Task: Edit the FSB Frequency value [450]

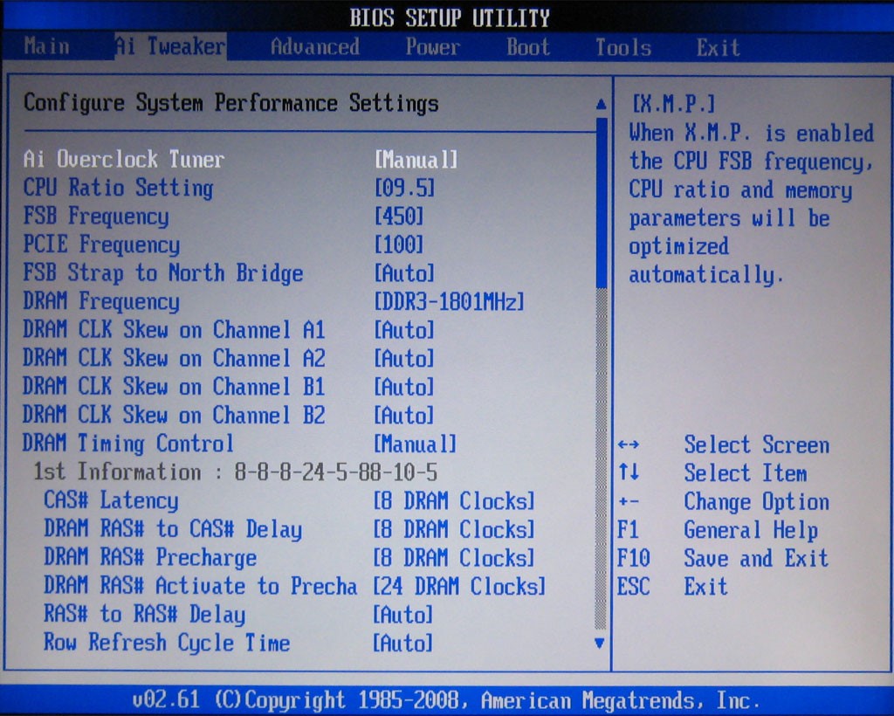Action: point(398,216)
